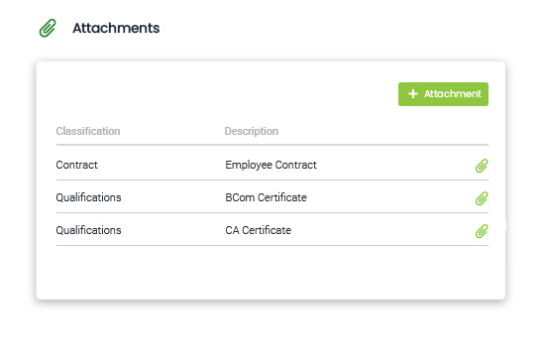Click the word Attachment on the green button
This screenshot has height=362, width=541.
click(453, 94)
